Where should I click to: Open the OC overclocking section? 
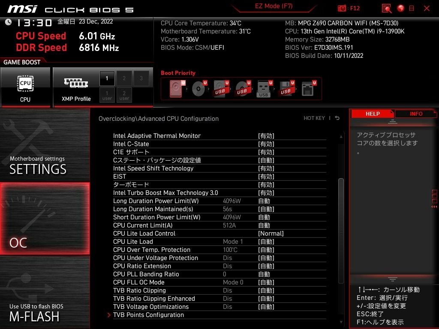click(45, 218)
